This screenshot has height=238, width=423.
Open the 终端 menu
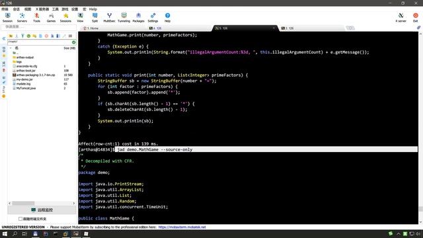(x=5, y=9)
